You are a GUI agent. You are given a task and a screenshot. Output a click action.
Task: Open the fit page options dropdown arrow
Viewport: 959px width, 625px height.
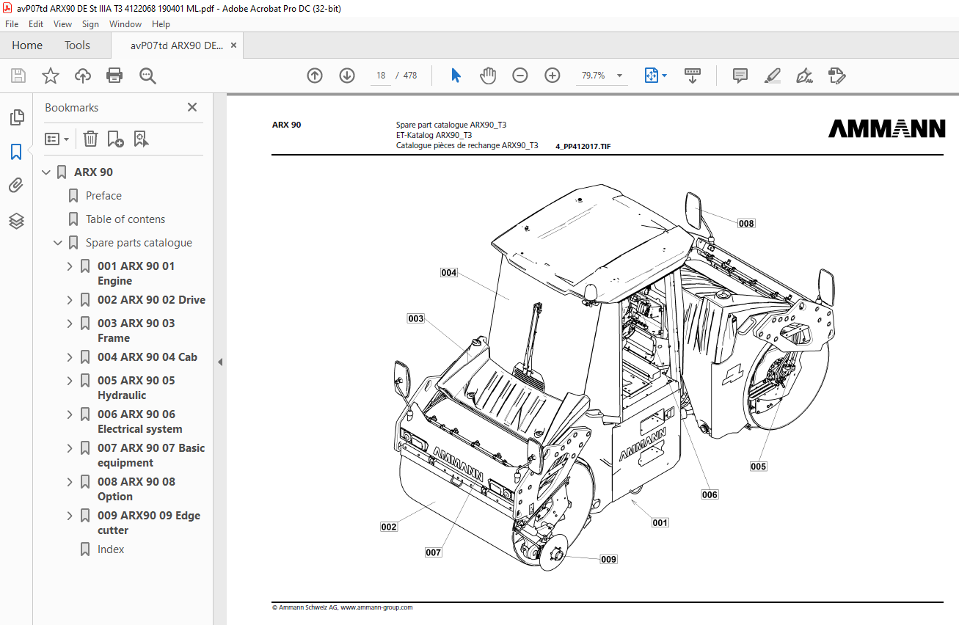[664, 76]
